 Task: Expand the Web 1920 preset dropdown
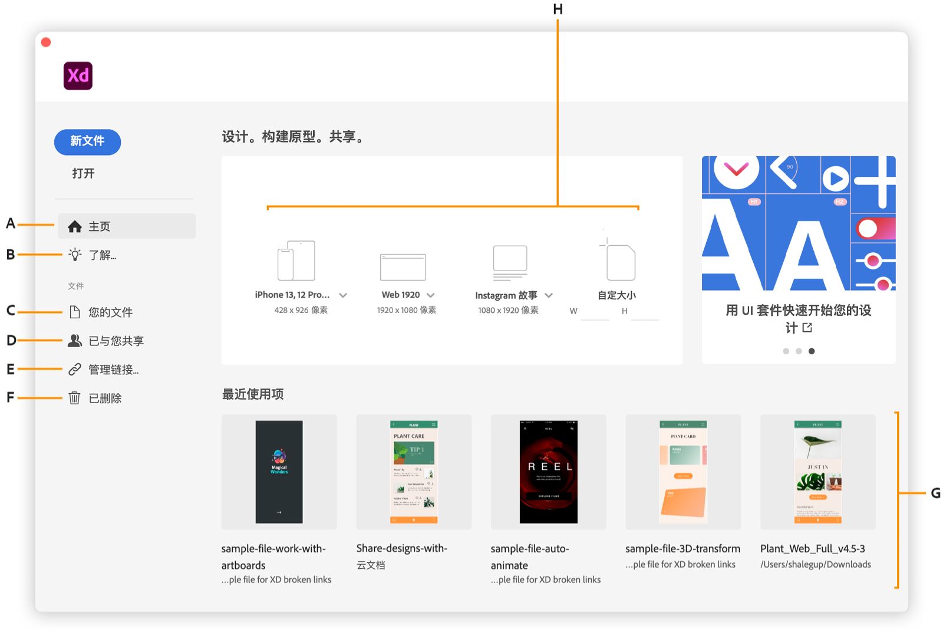[x=431, y=295]
